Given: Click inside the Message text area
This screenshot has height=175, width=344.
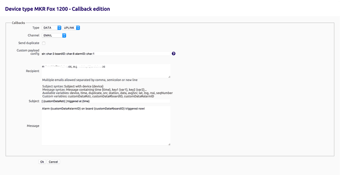Looking at the screenshot, I should [106, 126].
